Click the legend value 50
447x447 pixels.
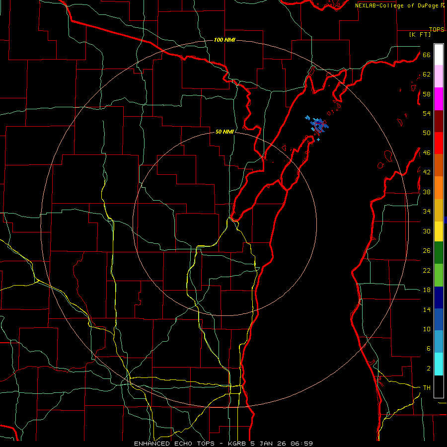click(x=427, y=133)
